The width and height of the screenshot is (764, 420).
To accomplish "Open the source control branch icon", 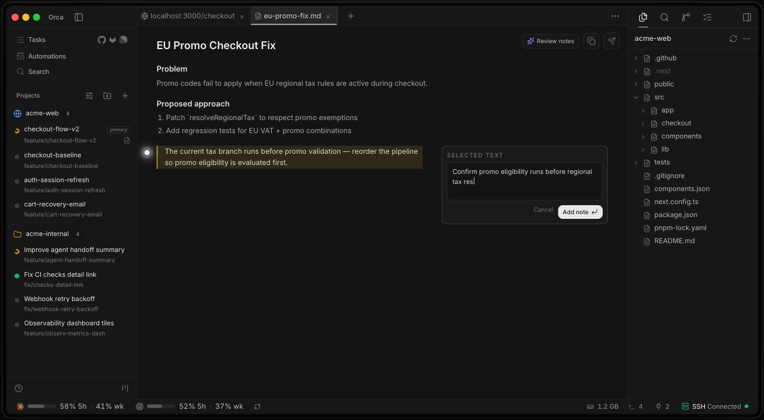I will click(685, 17).
